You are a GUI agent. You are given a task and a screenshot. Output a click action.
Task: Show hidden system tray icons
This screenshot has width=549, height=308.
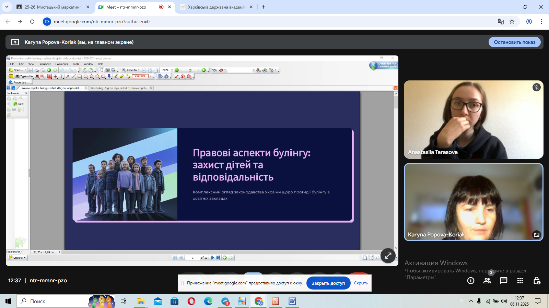pos(471,301)
